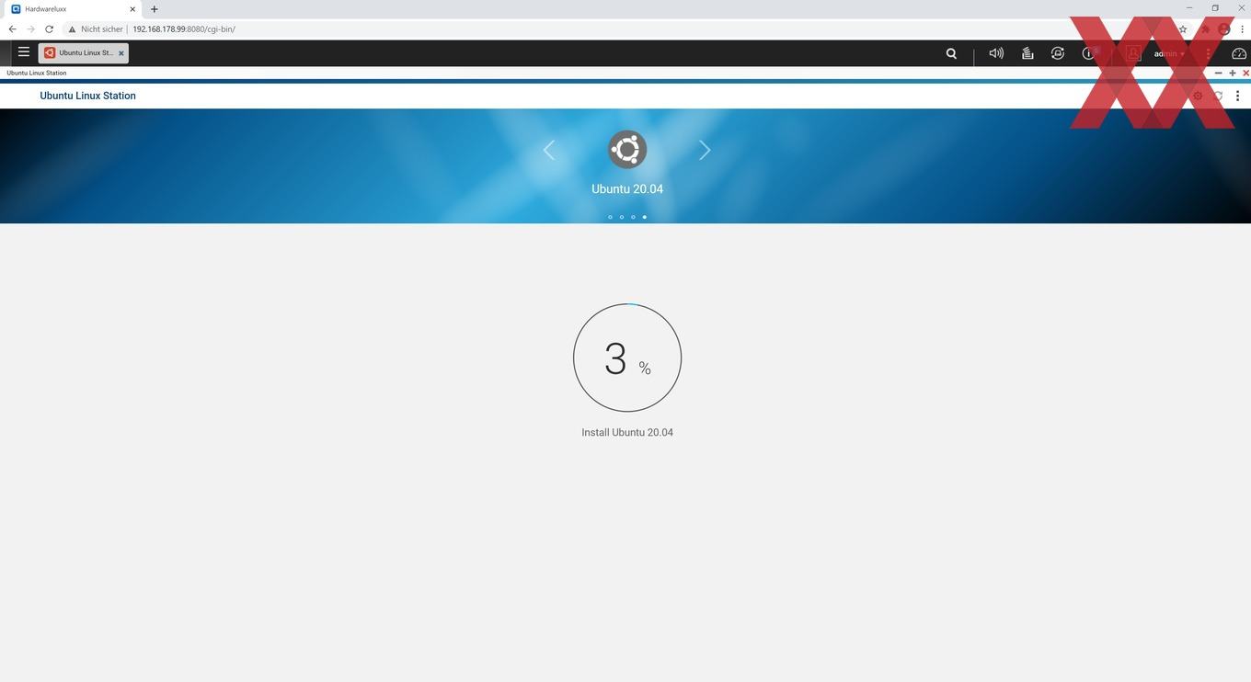
Task: Open volume control notifications speaker icon
Action: (996, 53)
